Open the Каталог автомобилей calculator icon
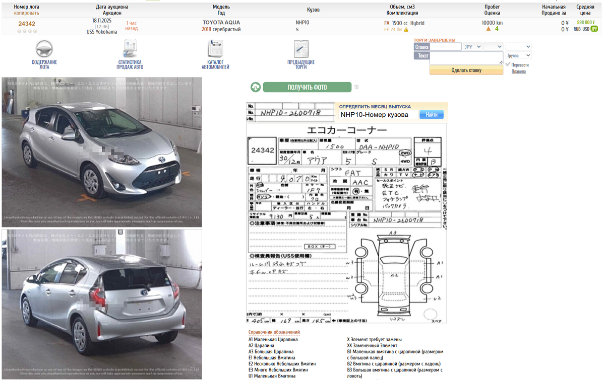The width and height of the screenshot is (605, 380). [x=216, y=48]
